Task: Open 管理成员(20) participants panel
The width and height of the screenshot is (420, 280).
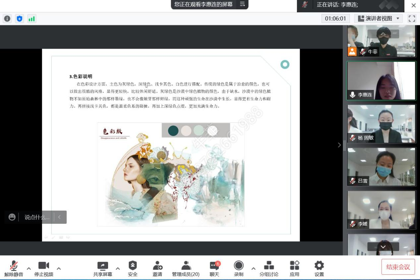Action: (x=186, y=268)
